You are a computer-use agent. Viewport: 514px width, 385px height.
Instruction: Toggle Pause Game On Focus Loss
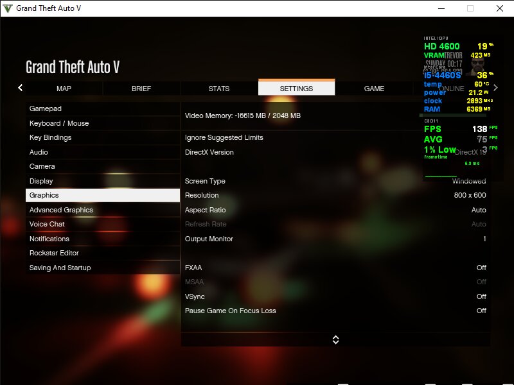335,311
